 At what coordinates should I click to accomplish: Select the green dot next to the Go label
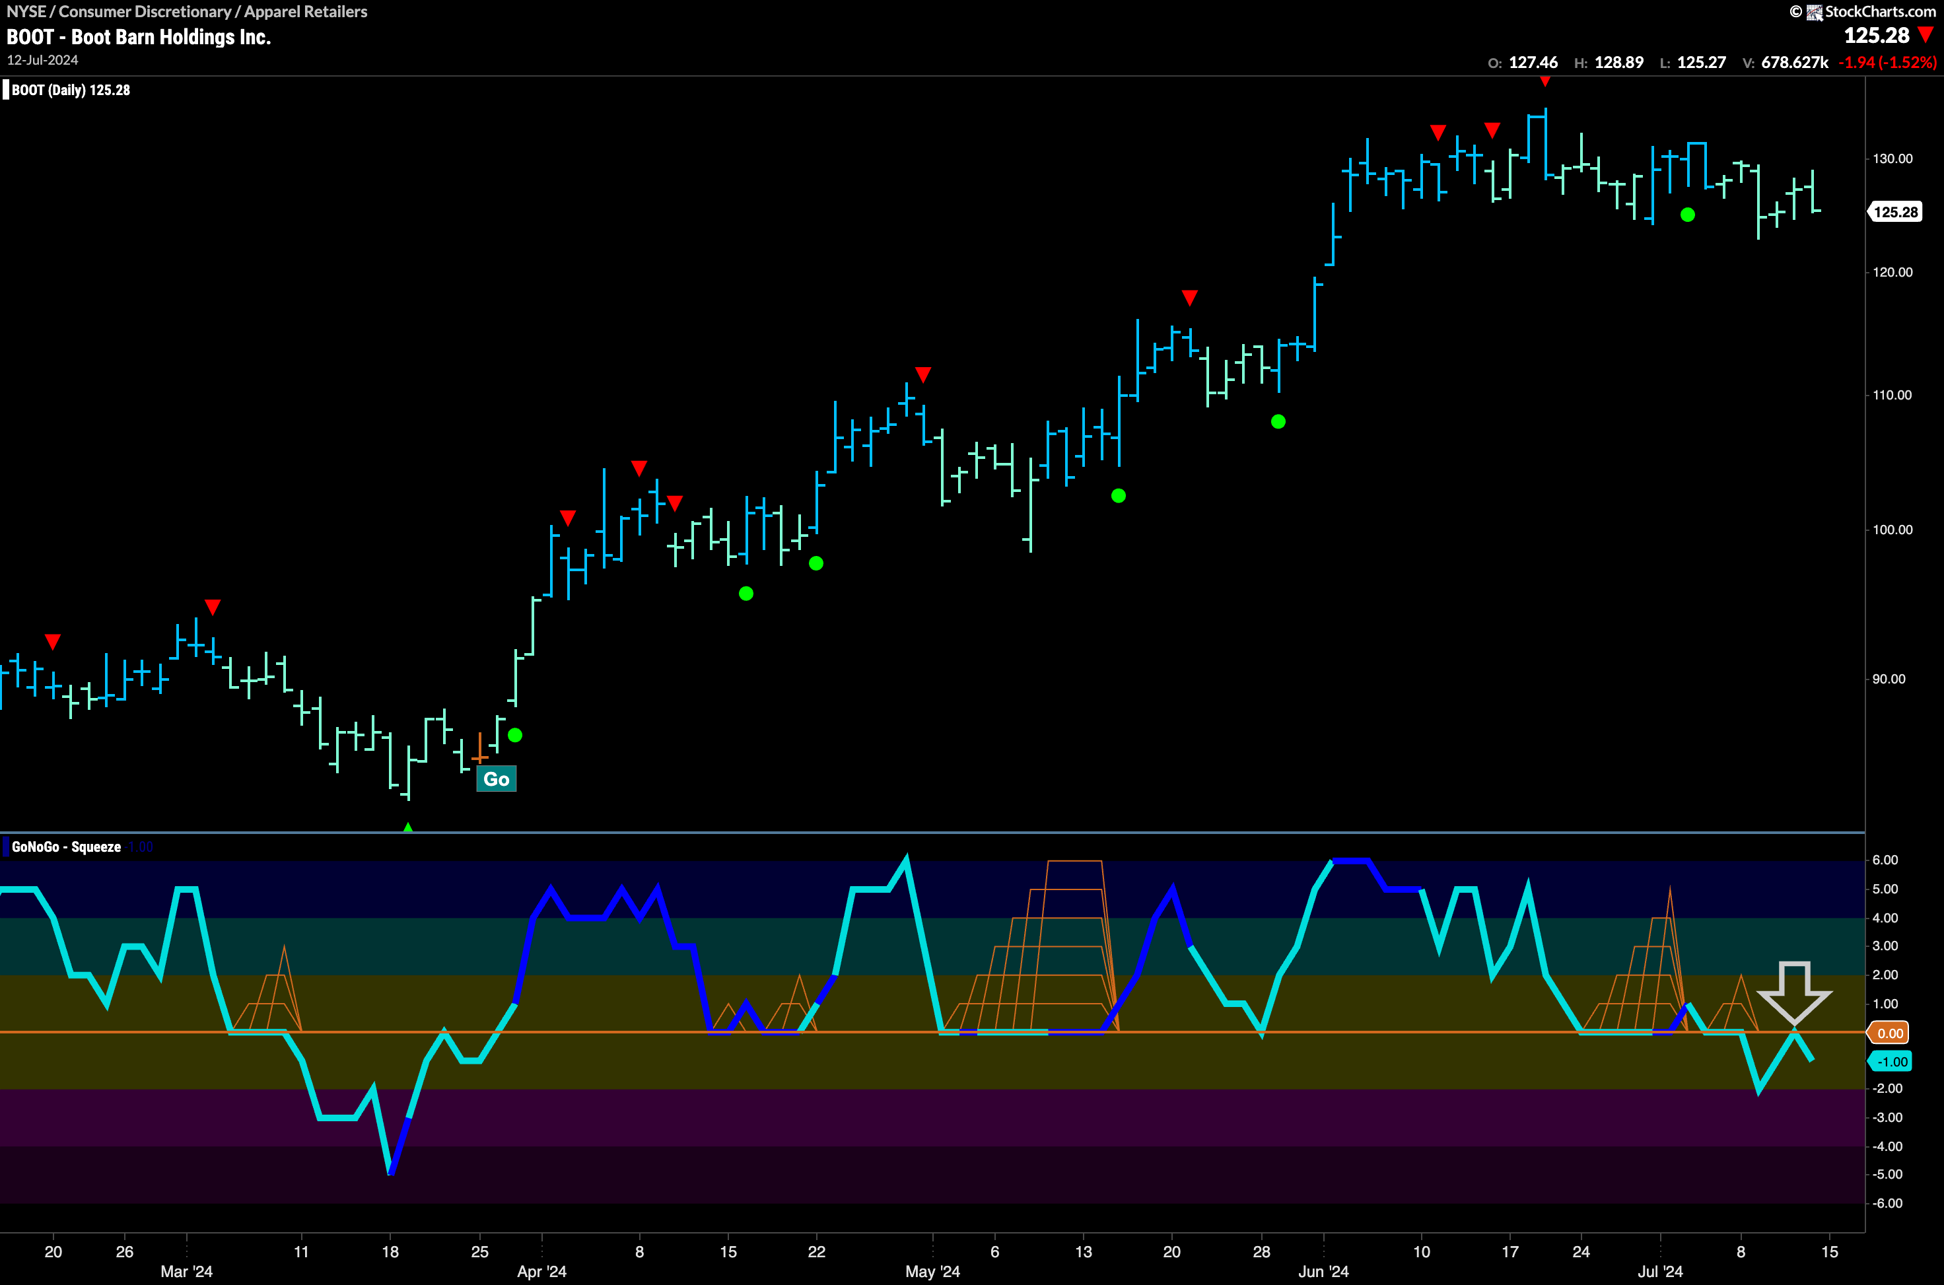pyautogui.click(x=514, y=735)
